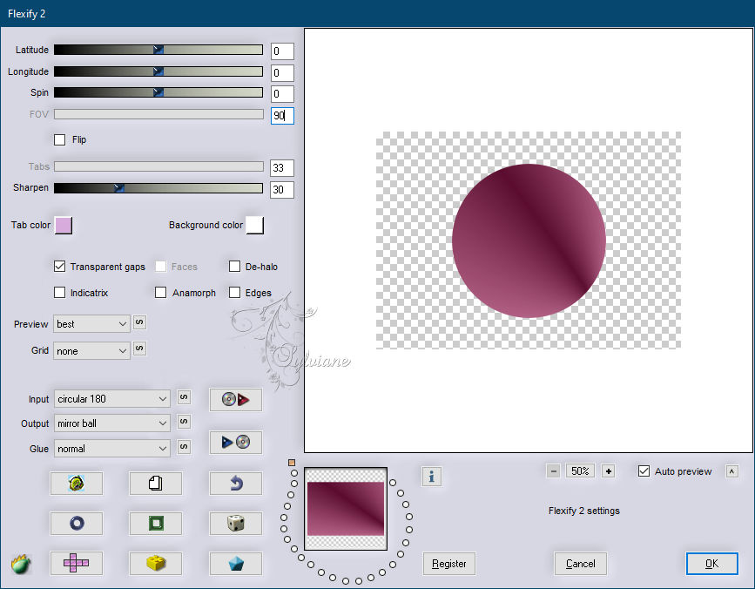Click the copy pages icon button

[156, 483]
